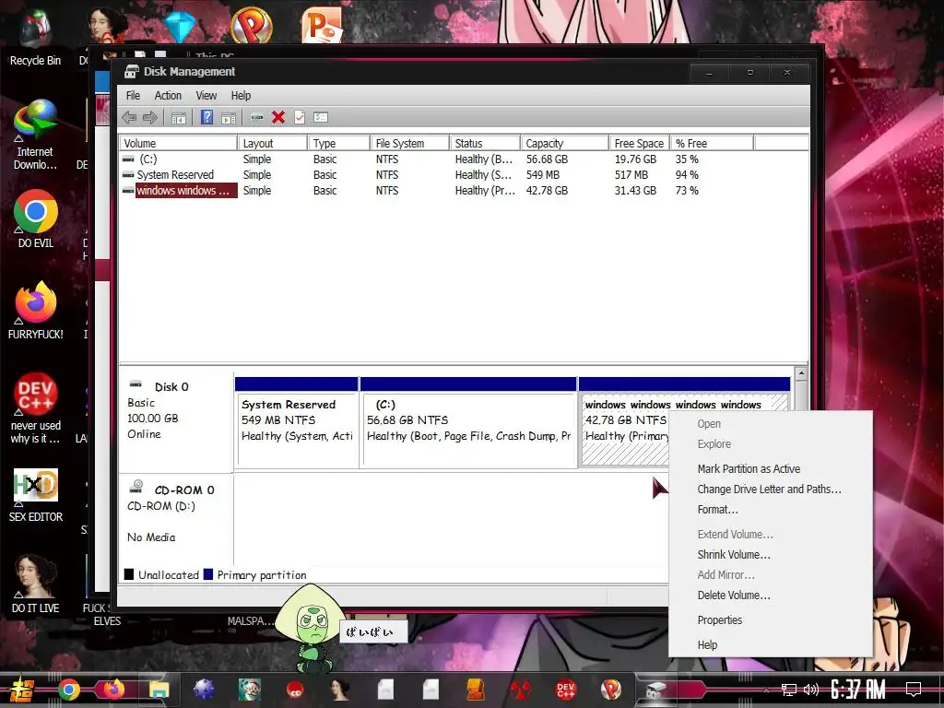
Task: Choose Change Drive Letter and Paths
Action: tap(769, 489)
